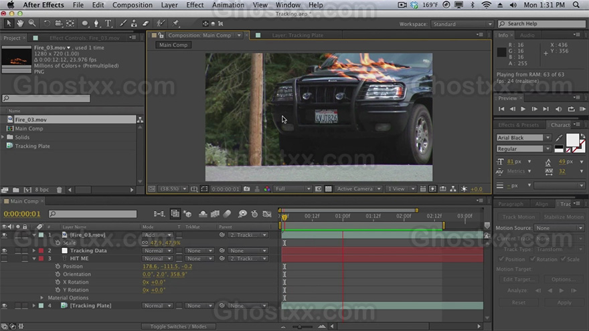This screenshot has height=331, width=589.
Task: Expand Material Options group
Action: coord(42,298)
